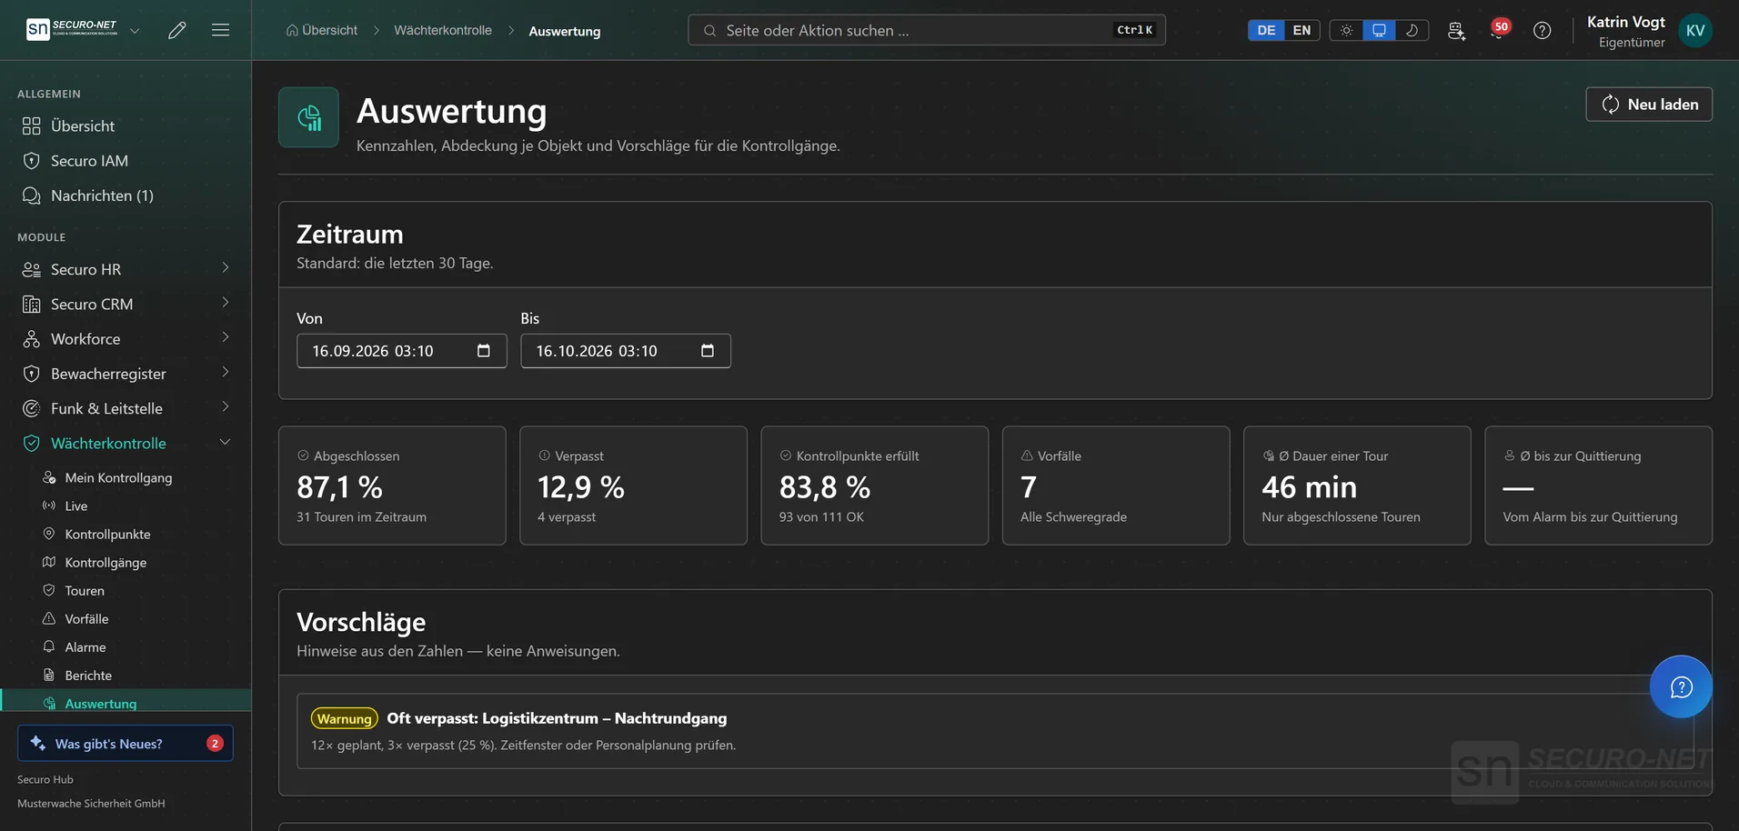Click the Kontrollpunkte erfüllt 83,8 % card
The image size is (1739, 831).
(874, 486)
